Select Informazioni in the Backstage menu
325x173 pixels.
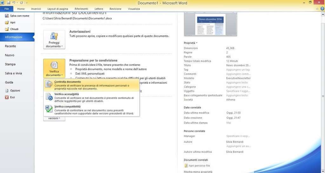coord(17,37)
